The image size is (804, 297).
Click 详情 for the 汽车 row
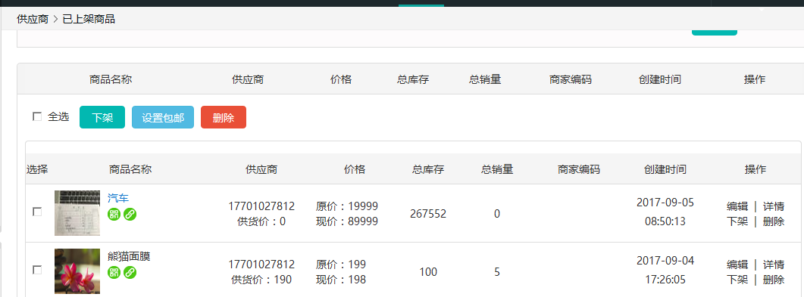pos(773,206)
